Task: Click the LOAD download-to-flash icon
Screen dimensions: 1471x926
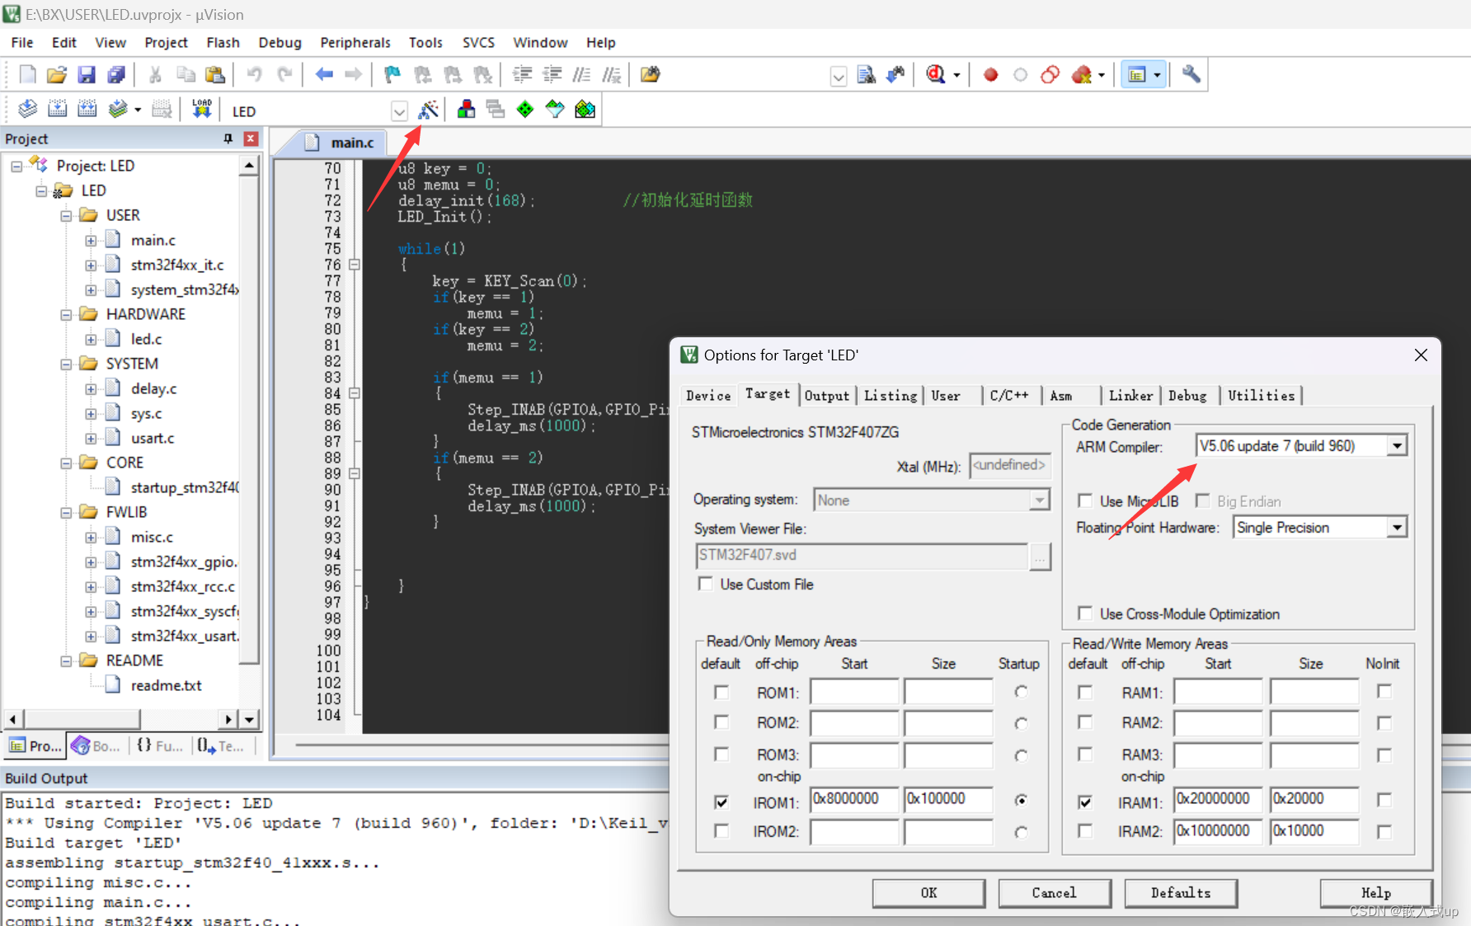Action: pyautogui.click(x=200, y=108)
